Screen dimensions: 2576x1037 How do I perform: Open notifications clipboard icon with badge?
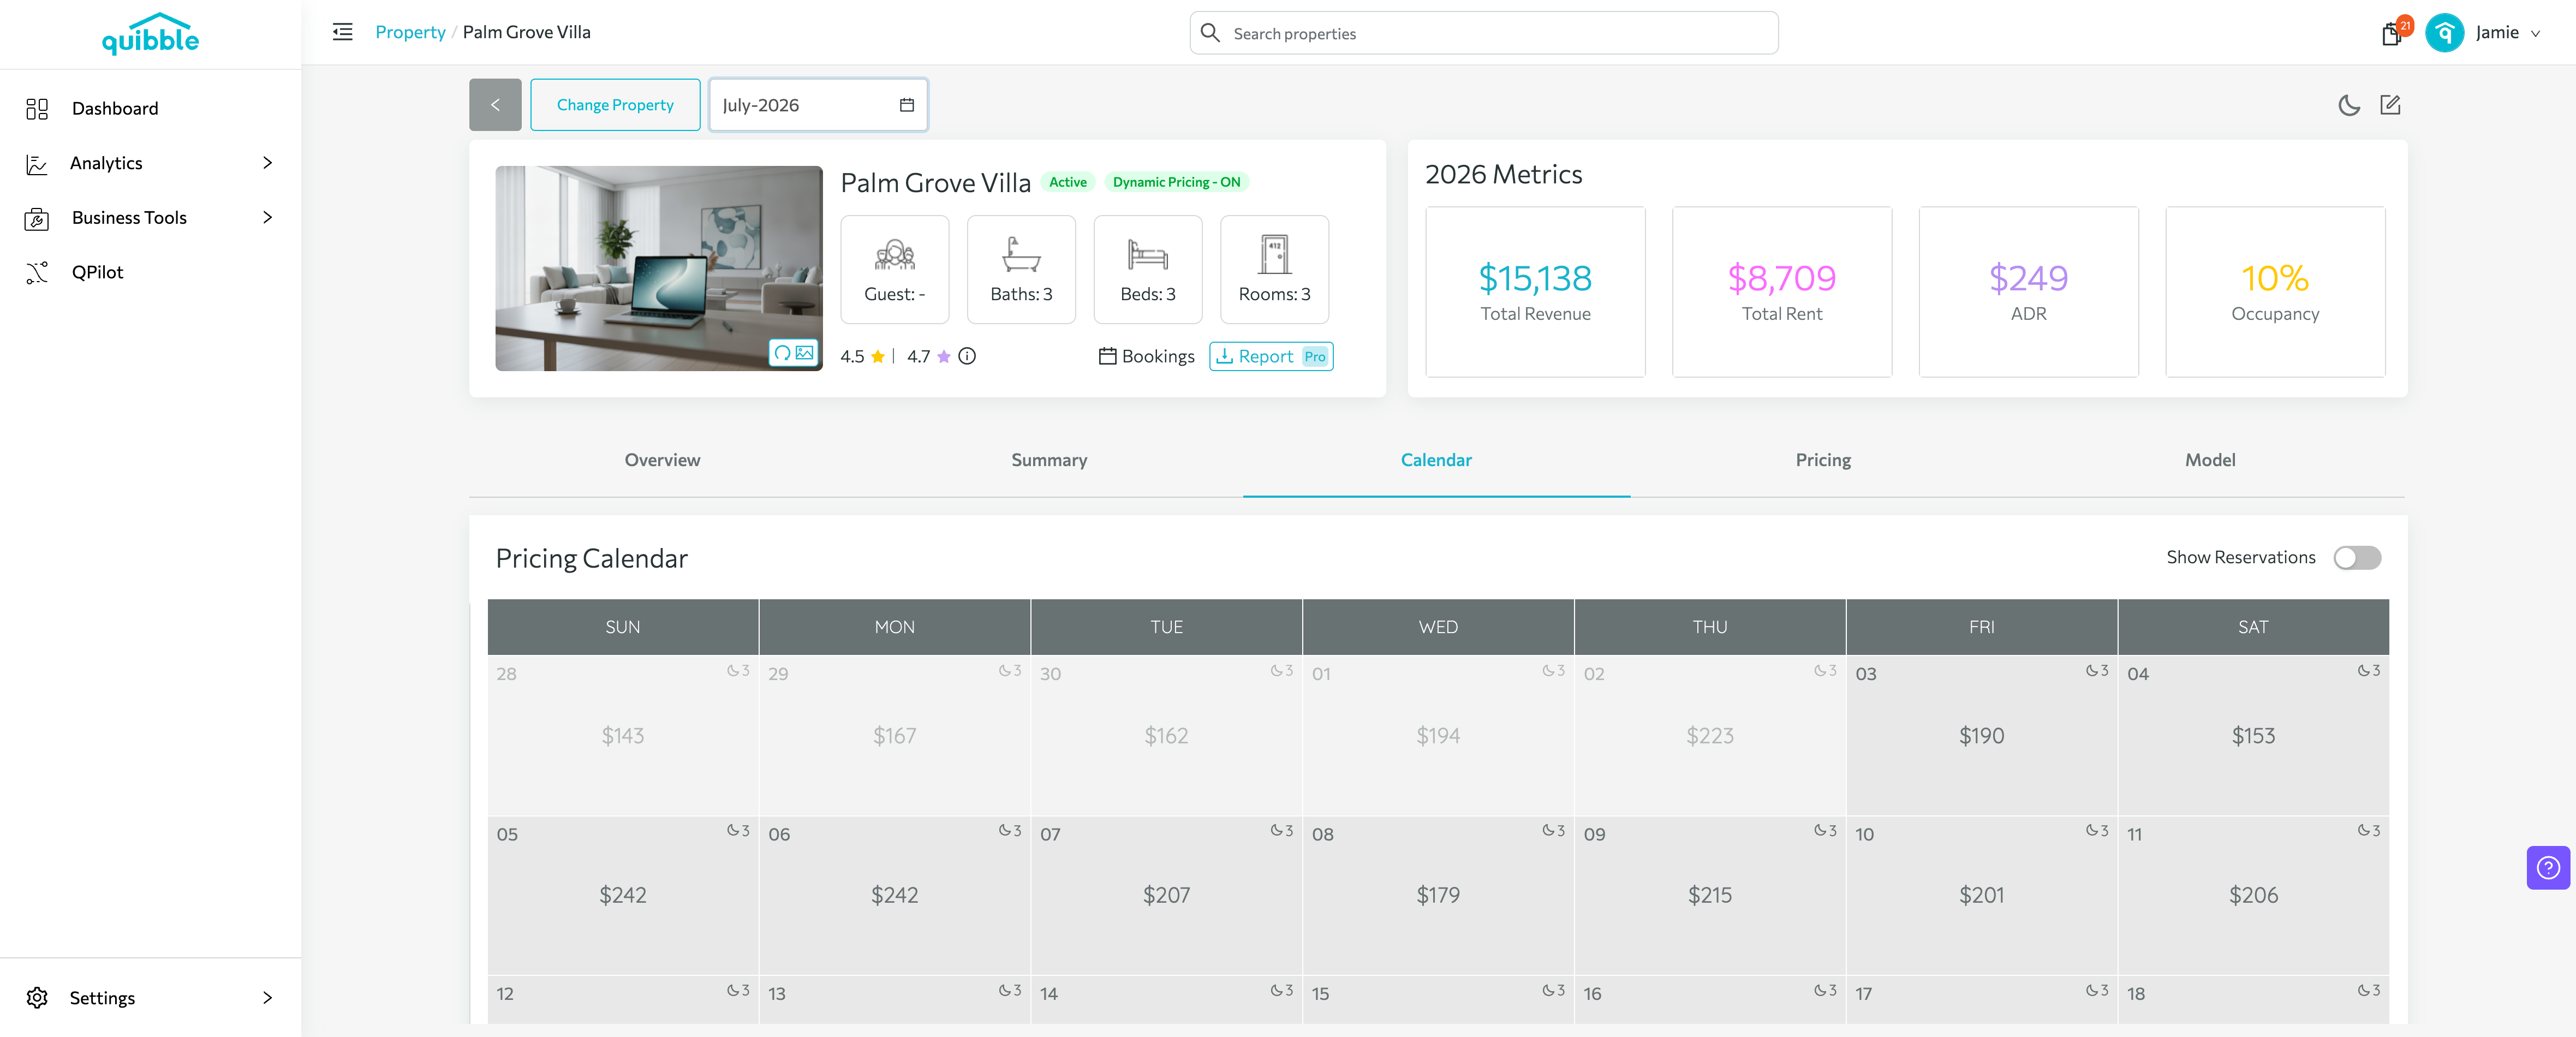tap(2392, 33)
